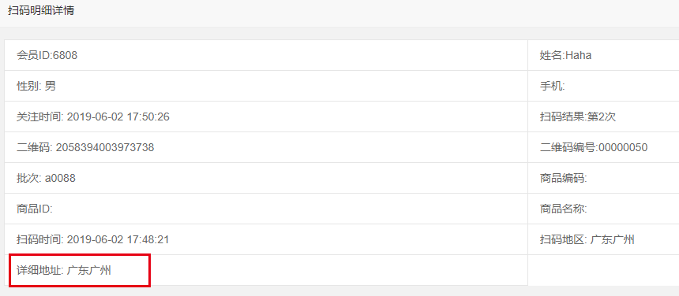
Task: Click the empty cell beside 详细地址
Action: 603,270
